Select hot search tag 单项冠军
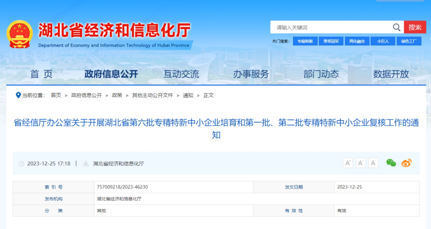The image size is (431, 229). pyautogui.click(x=331, y=41)
